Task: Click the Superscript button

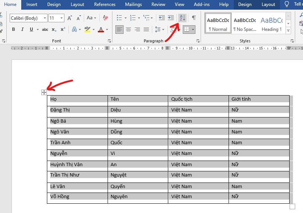Action: tap(63, 29)
